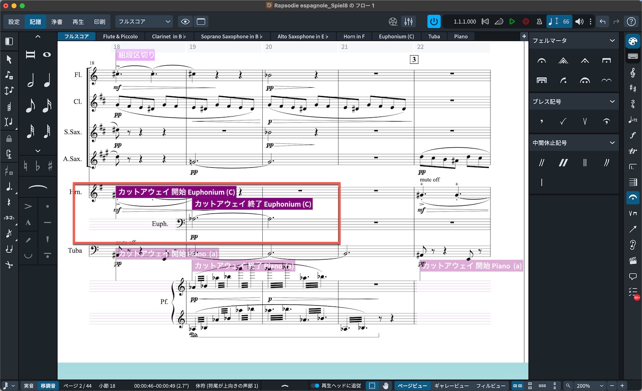Show shorter note values via down chevron
The height and width of the screenshot is (391, 642).
[38, 151]
